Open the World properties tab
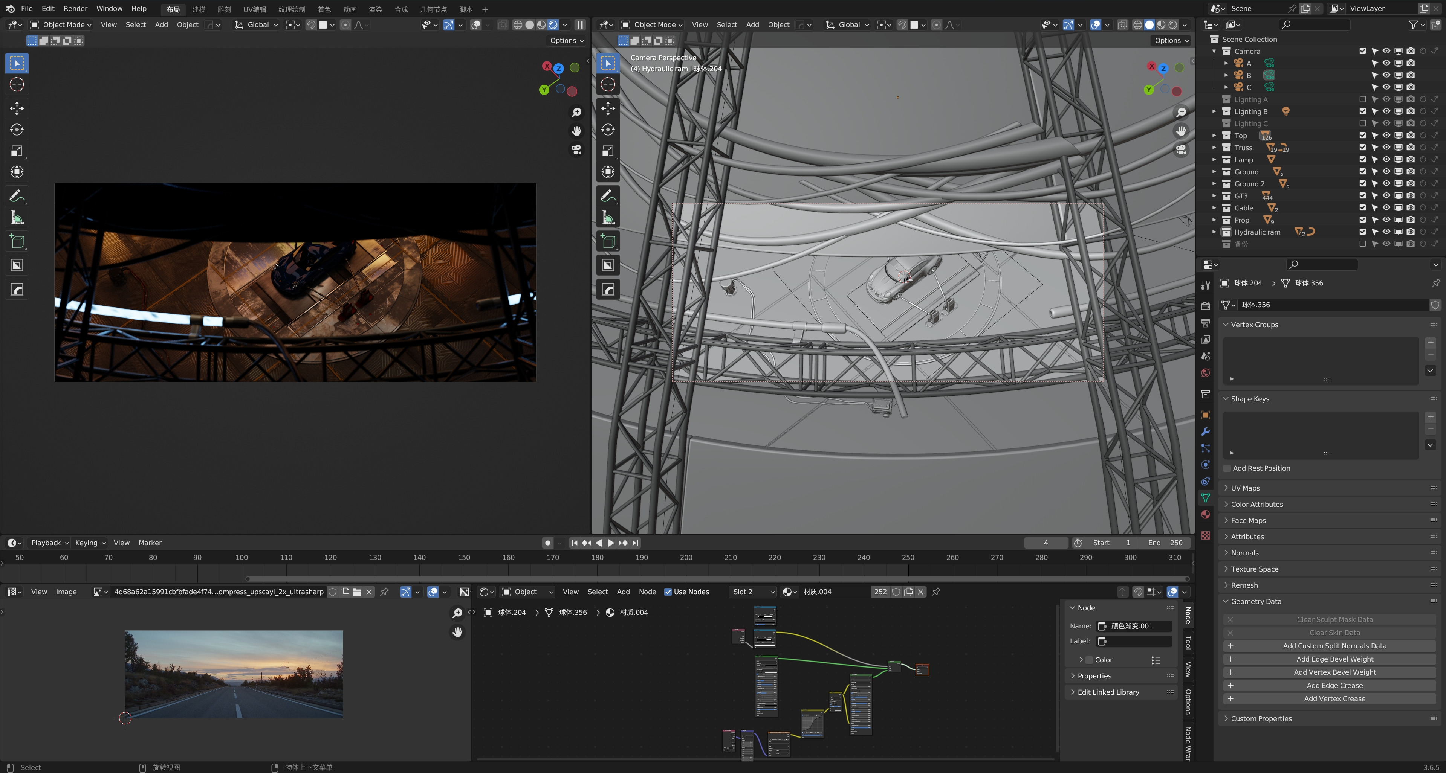Screen dimensions: 1446x773 (1205, 373)
